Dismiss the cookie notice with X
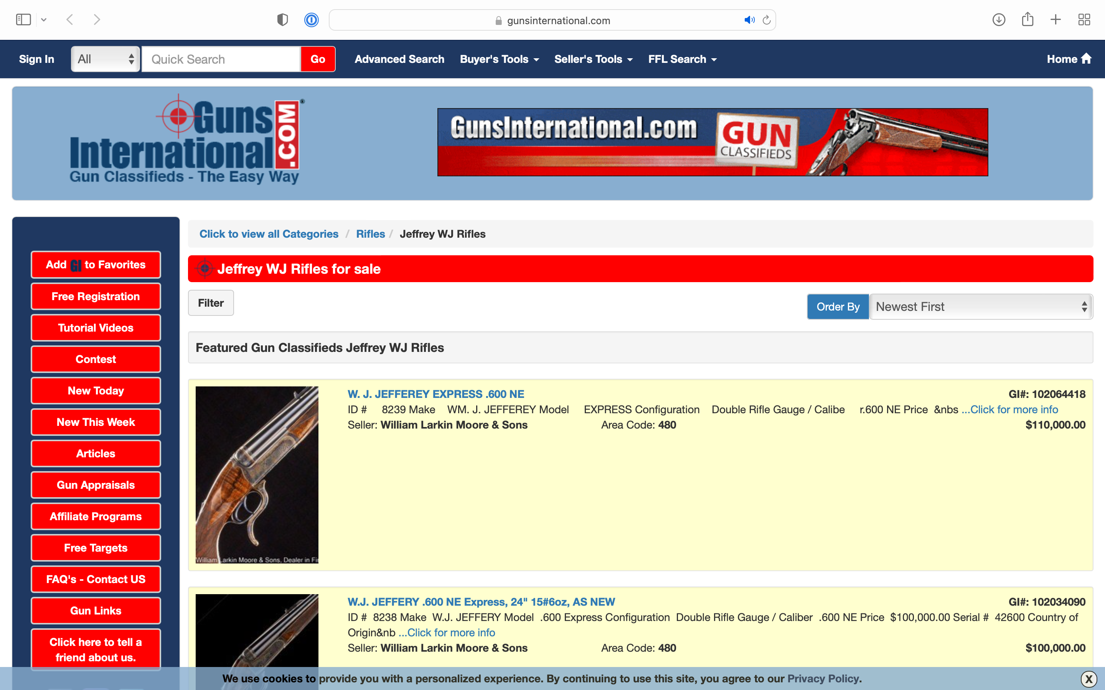The width and height of the screenshot is (1105, 690). (x=1089, y=678)
